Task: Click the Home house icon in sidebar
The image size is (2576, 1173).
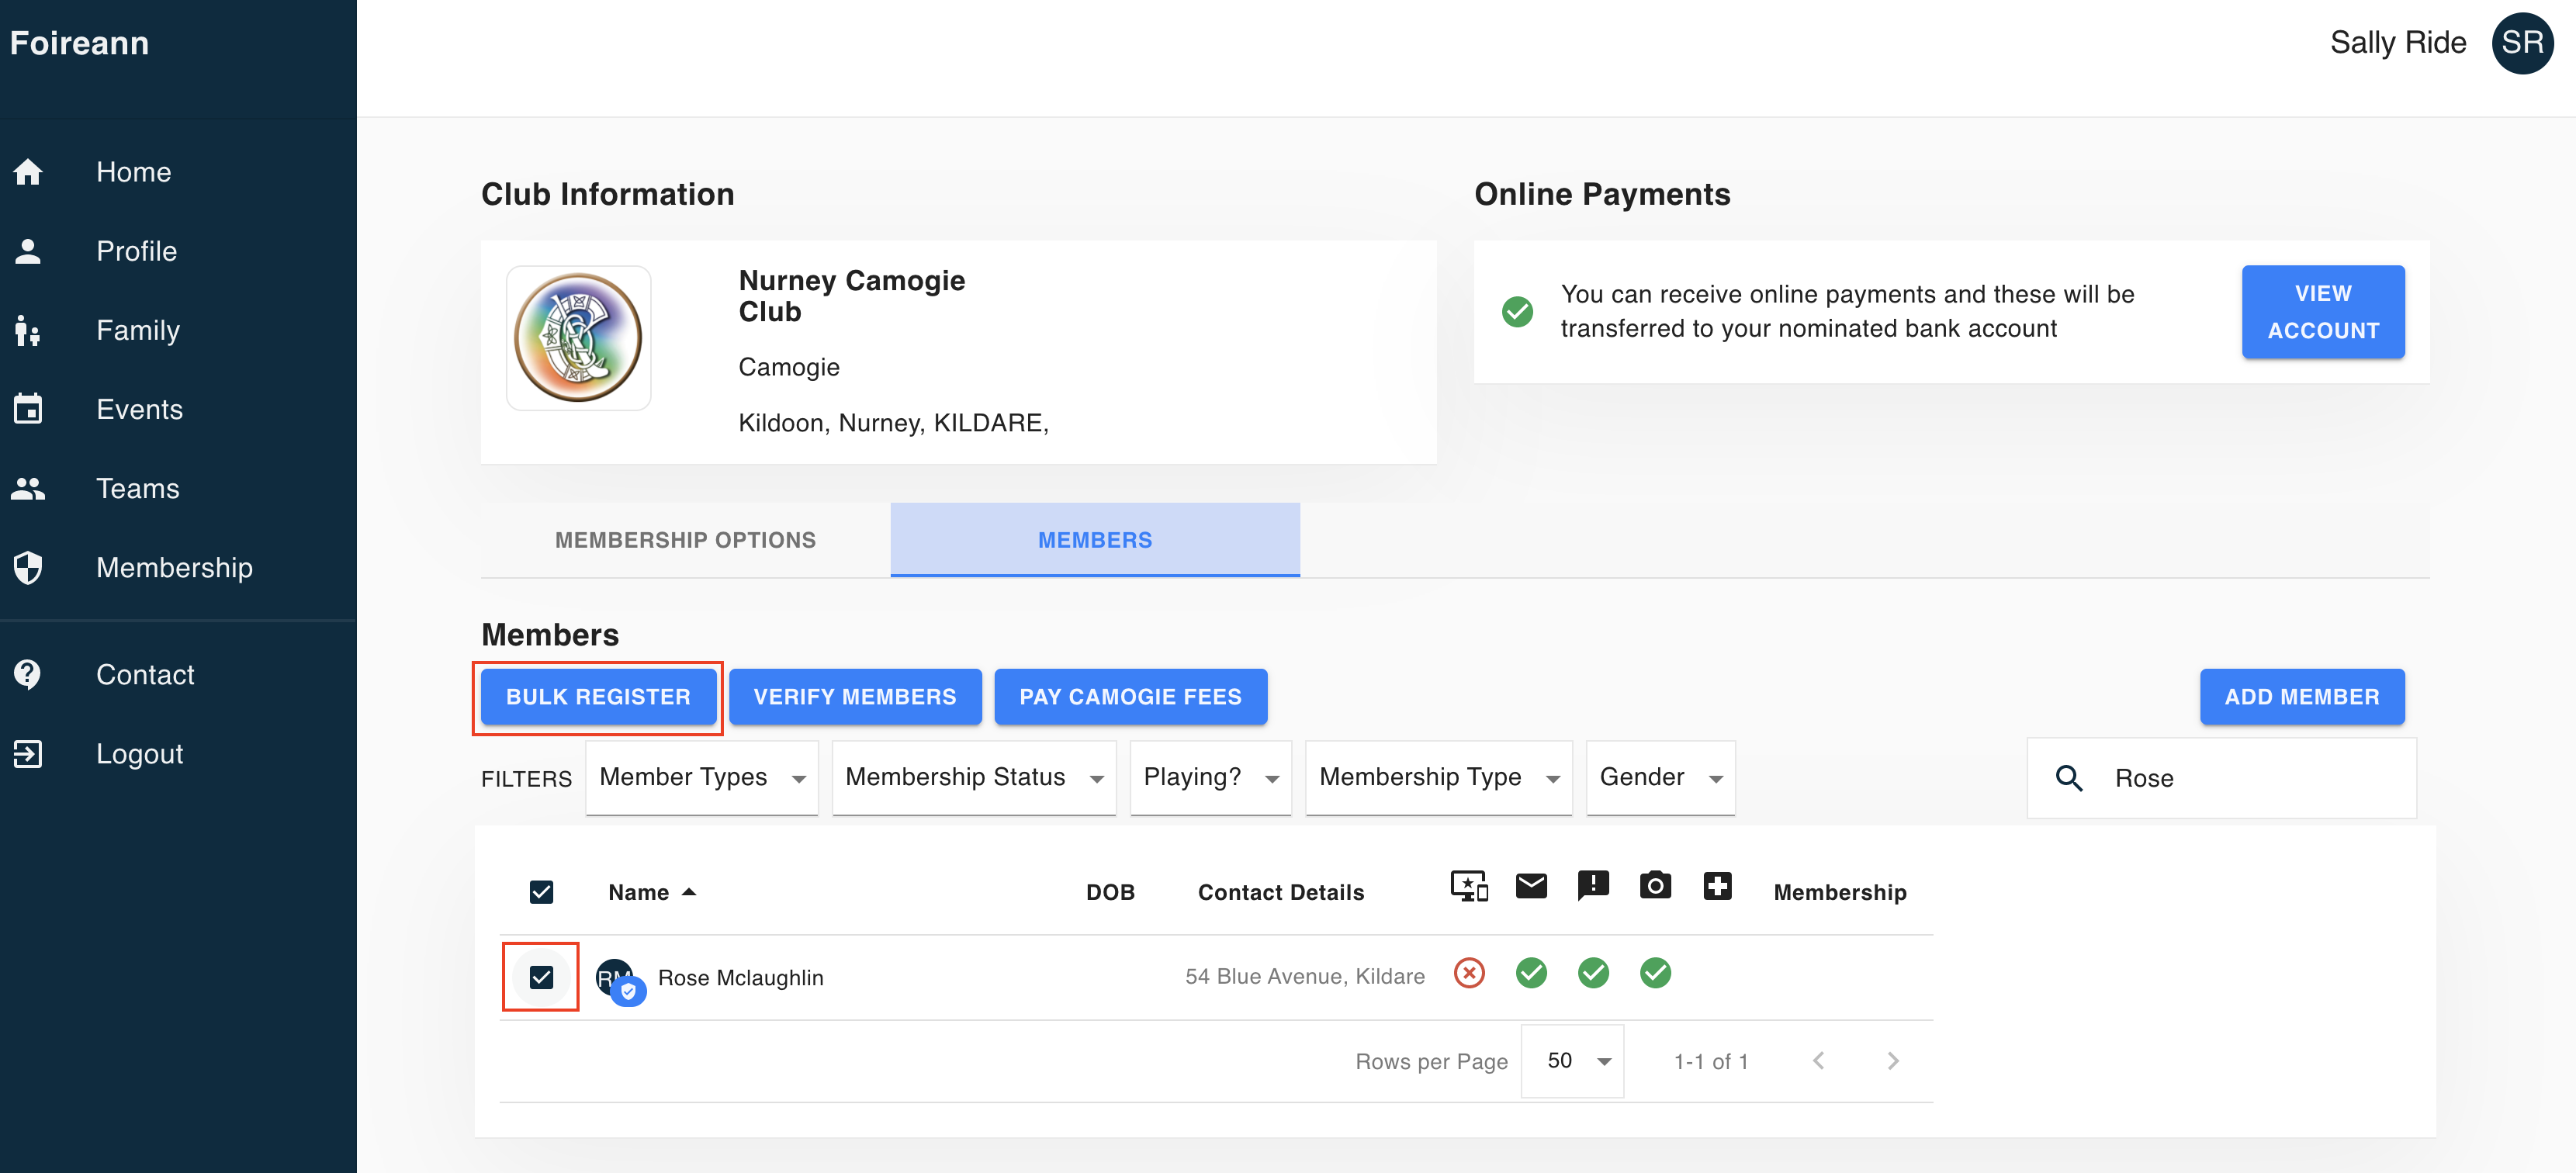Action: pos(28,172)
